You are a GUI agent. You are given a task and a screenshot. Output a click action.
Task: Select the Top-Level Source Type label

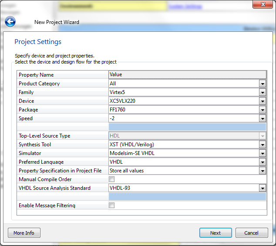coord(63,136)
